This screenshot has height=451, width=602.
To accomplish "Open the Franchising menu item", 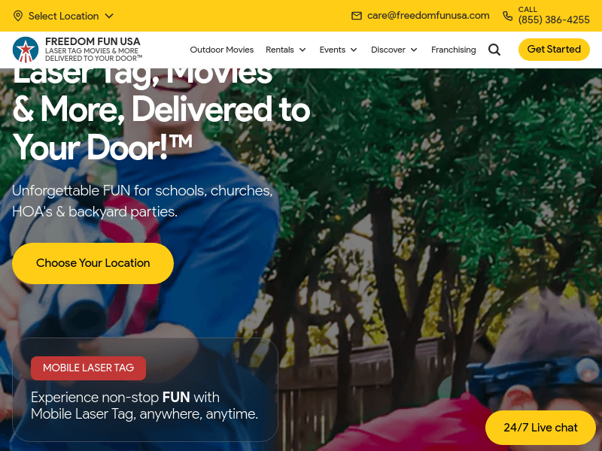I will [x=453, y=50].
